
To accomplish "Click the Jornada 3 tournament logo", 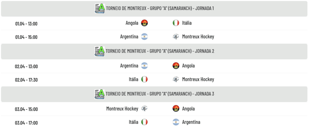I will 100,94.
